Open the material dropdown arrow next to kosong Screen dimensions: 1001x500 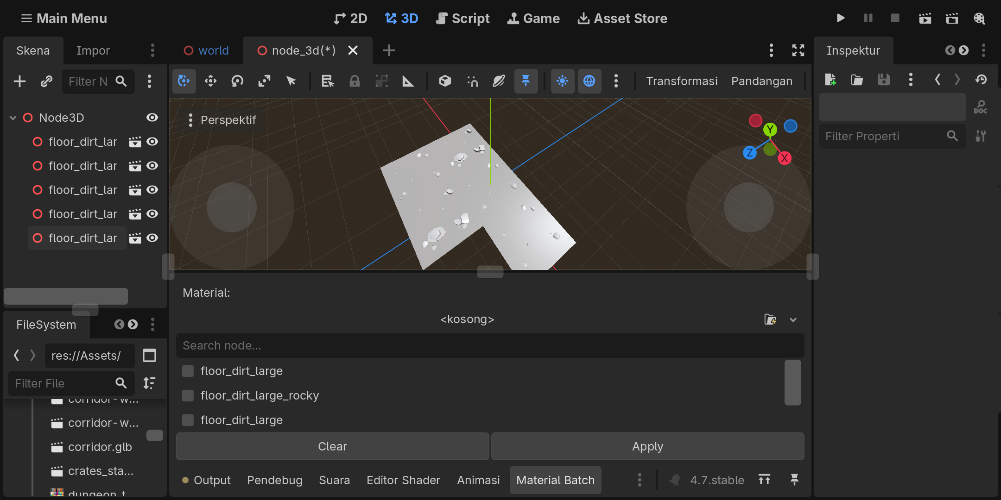coord(793,320)
